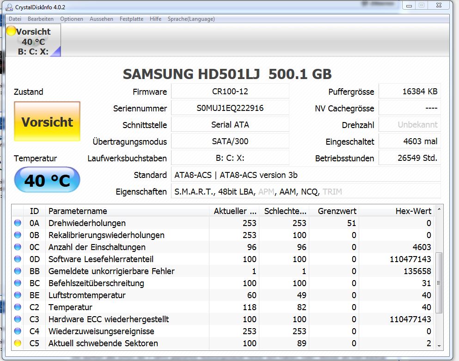The width and height of the screenshot is (459, 361).
Task: Click the Schnittstelle field Serial ATA
Action: point(230,125)
